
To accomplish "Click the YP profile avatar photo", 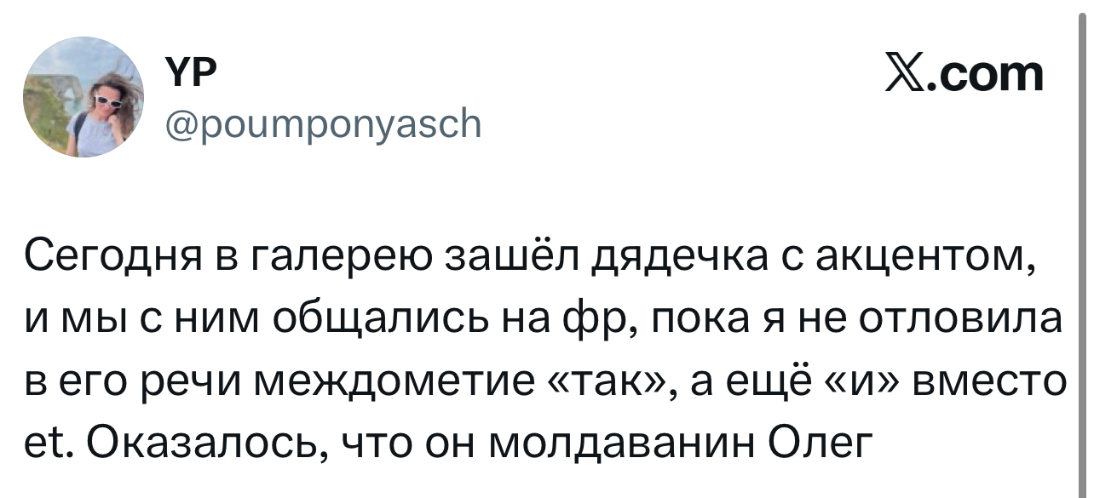I will coord(83,98).
